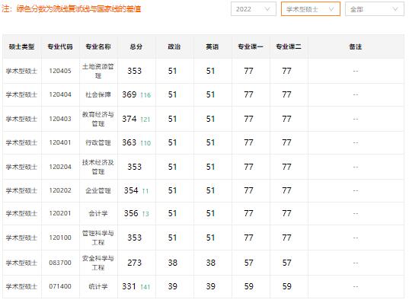The width and height of the screenshot is (409, 303).
Task: Click the green difference beside 363
Action: pyautogui.click(x=145, y=143)
